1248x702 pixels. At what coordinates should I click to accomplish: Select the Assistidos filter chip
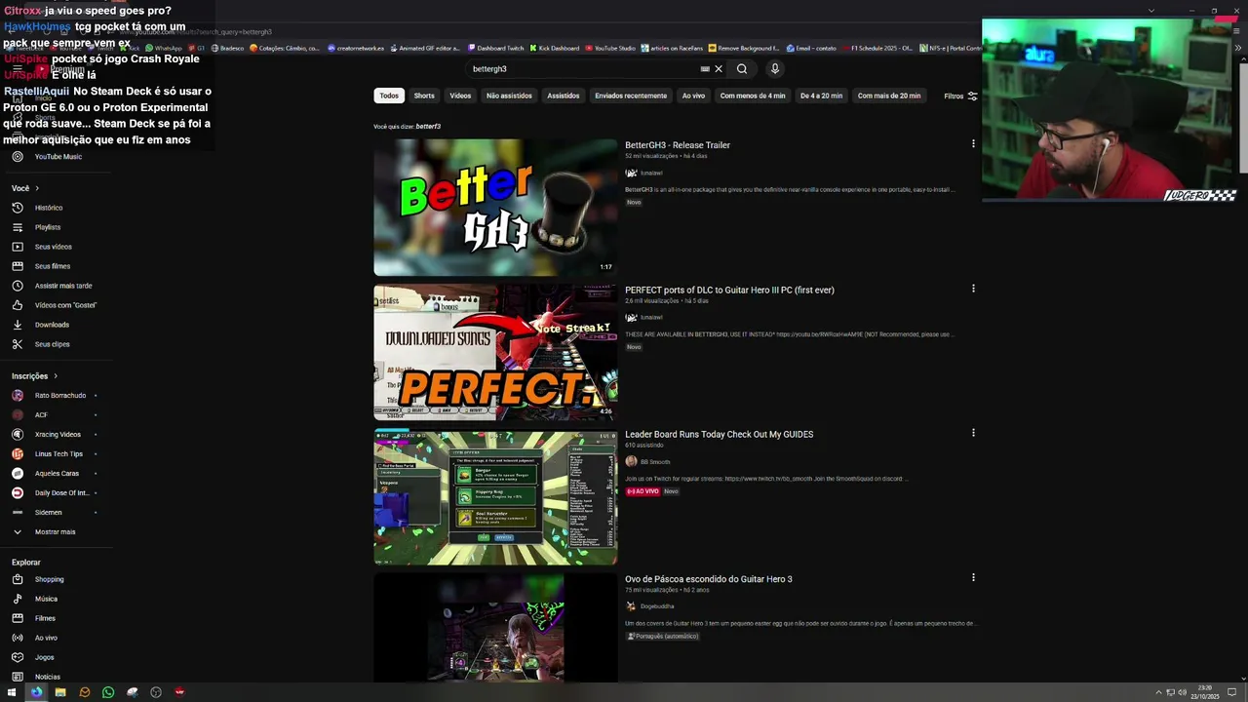pyautogui.click(x=564, y=96)
